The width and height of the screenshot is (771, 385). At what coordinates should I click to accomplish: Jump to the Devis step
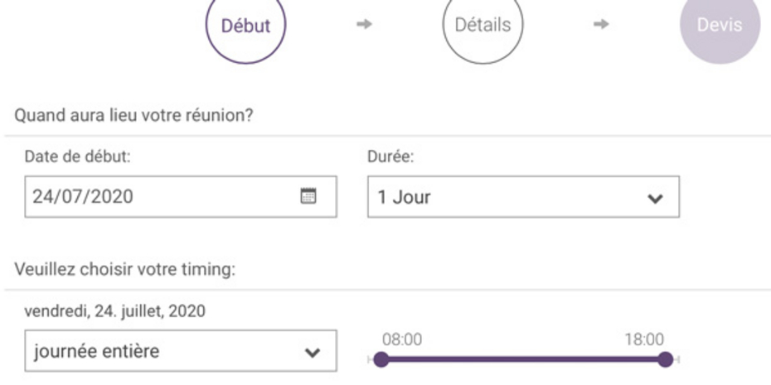[719, 25]
